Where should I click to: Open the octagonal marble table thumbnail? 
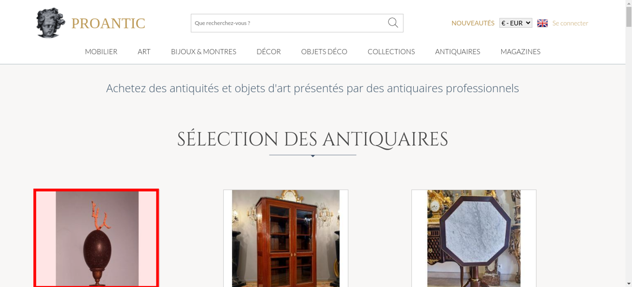click(x=474, y=238)
